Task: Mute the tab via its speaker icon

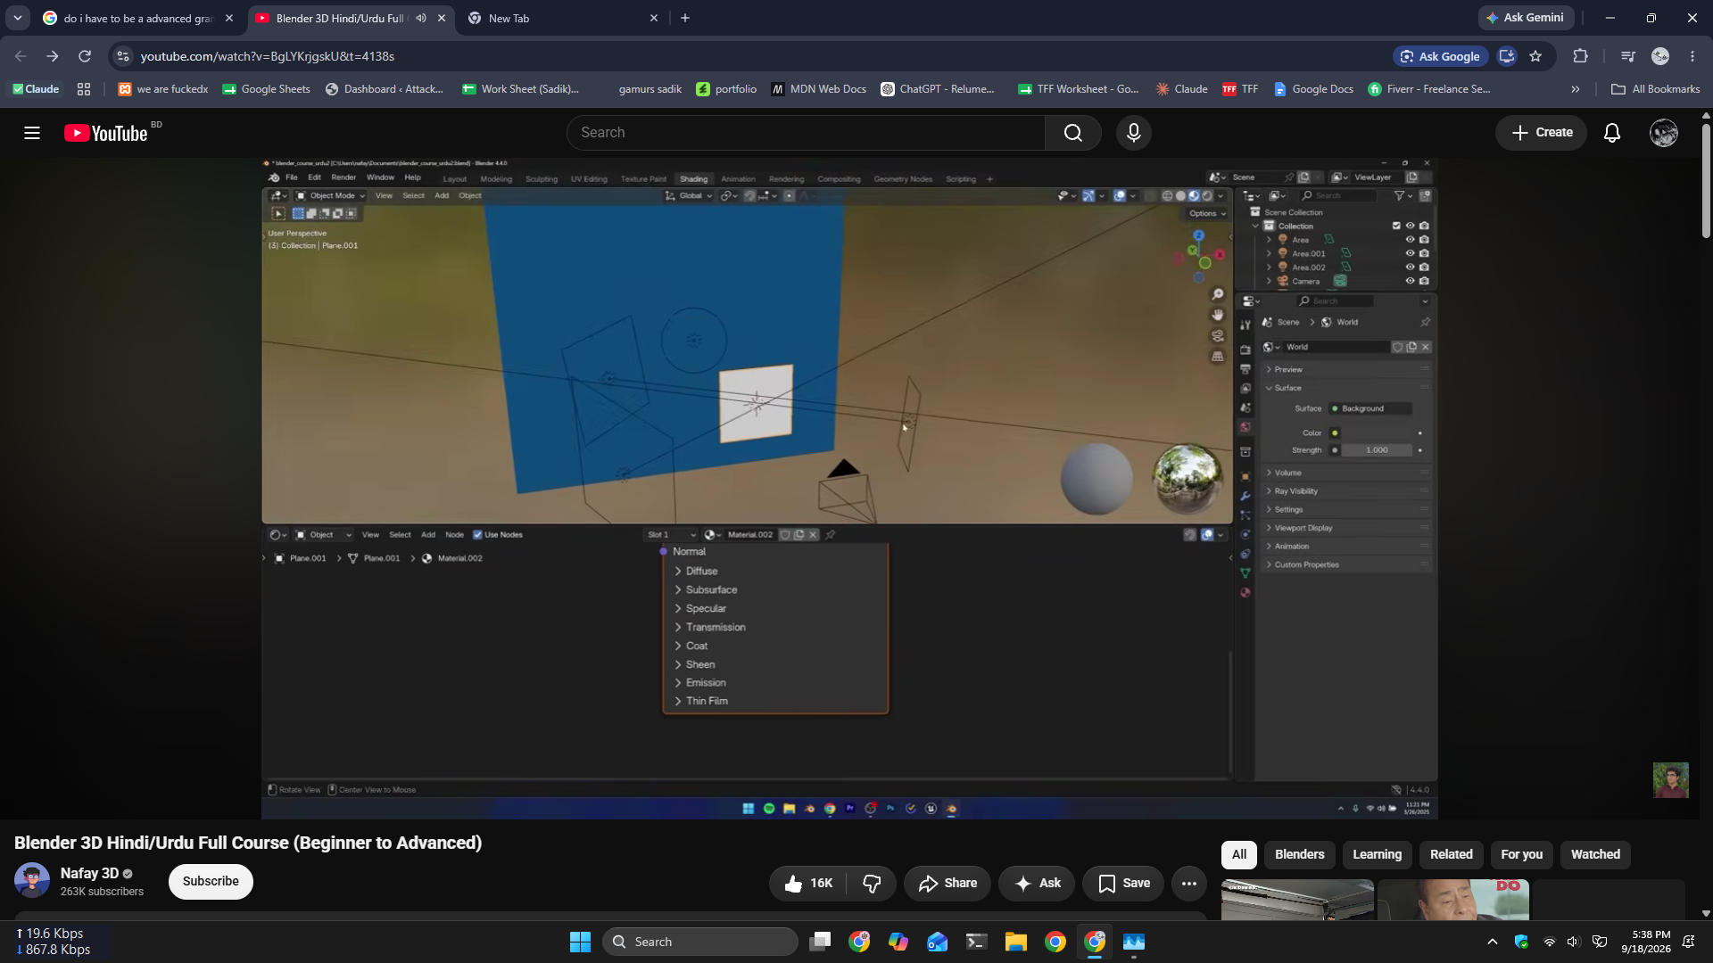Action: [421, 18]
